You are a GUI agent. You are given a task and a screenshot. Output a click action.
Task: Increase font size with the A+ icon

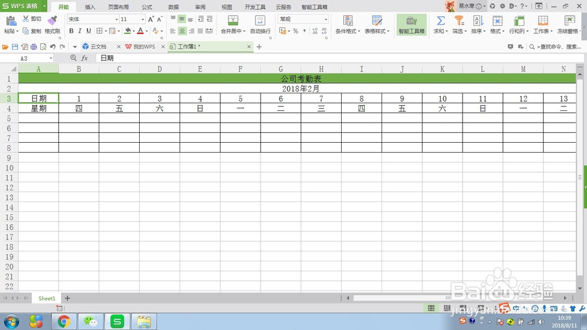coord(151,19)
